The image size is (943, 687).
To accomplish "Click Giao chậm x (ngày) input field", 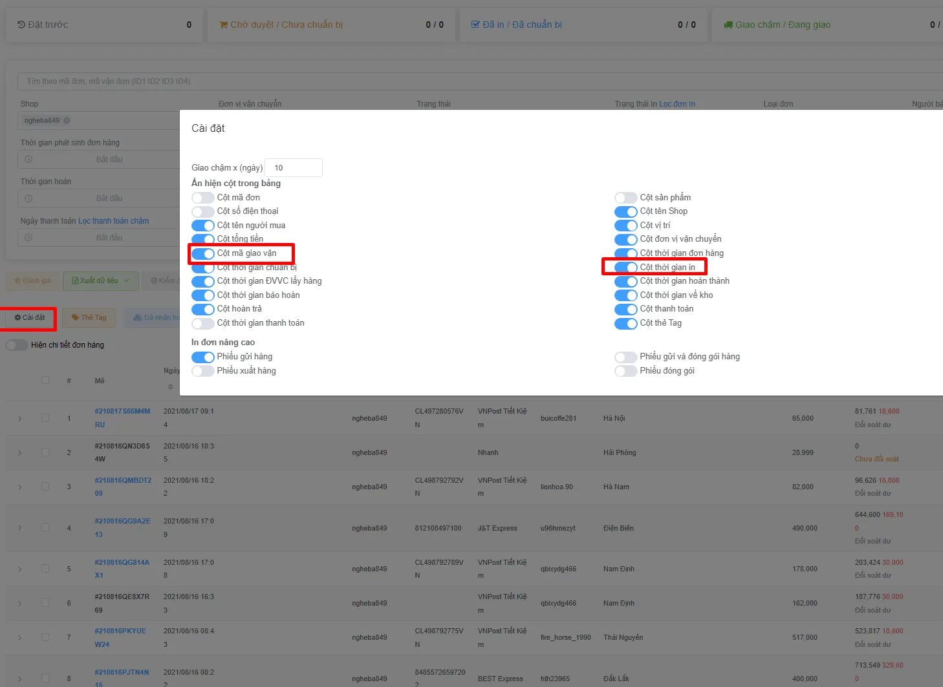I will coord(294,168).
